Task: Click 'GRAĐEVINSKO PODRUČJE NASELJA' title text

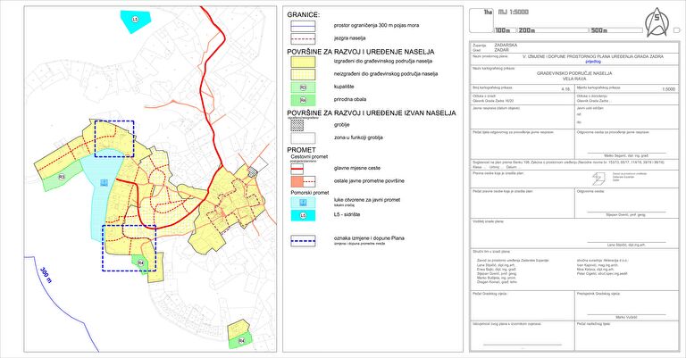Action: click(x=574, y=73)
